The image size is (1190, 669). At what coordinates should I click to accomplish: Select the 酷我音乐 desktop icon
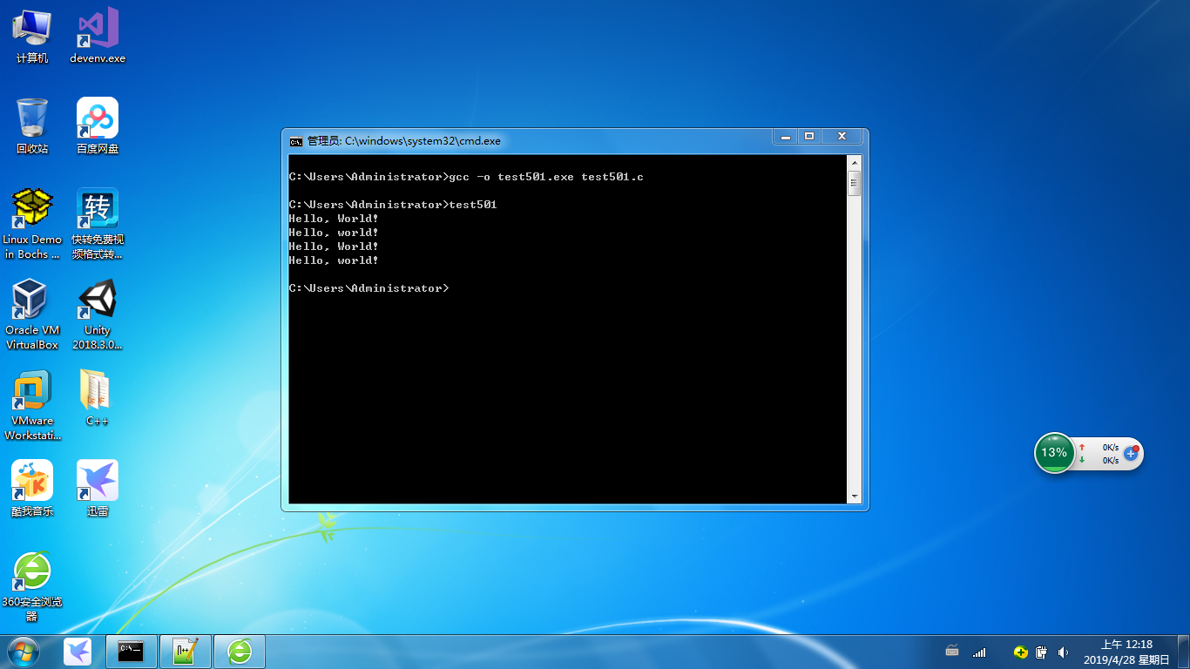tap(32, 490)
